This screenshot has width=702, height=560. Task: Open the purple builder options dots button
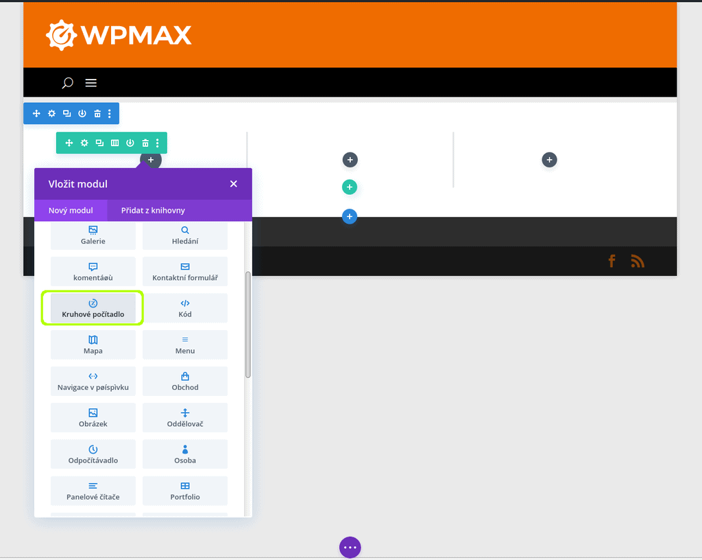[350, 548]
